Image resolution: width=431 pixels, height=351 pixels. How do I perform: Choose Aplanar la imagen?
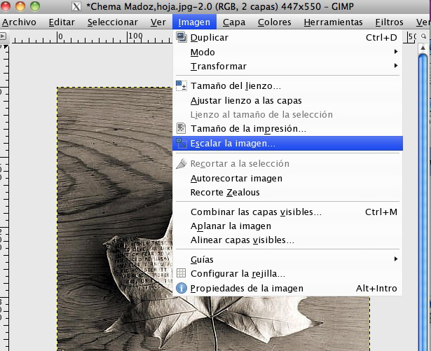[x=287, y=226]
